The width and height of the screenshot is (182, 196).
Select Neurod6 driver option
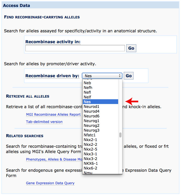(x=100, y=116)
